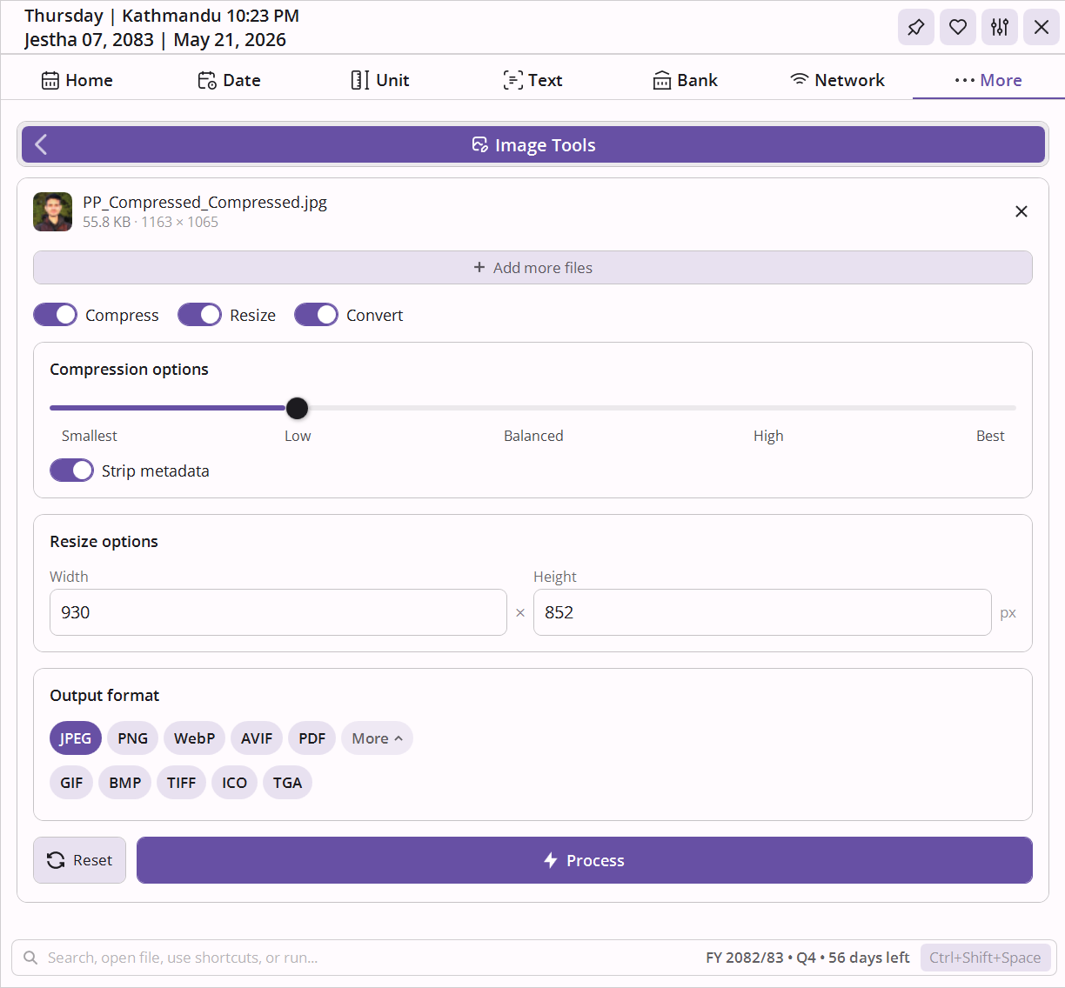Select PNG output format
1065x988 pixels.
[x=132, y=738]
